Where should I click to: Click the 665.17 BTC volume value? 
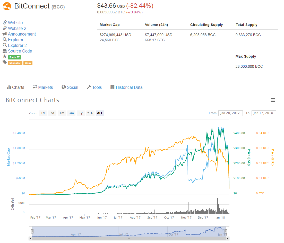[155, 40]
